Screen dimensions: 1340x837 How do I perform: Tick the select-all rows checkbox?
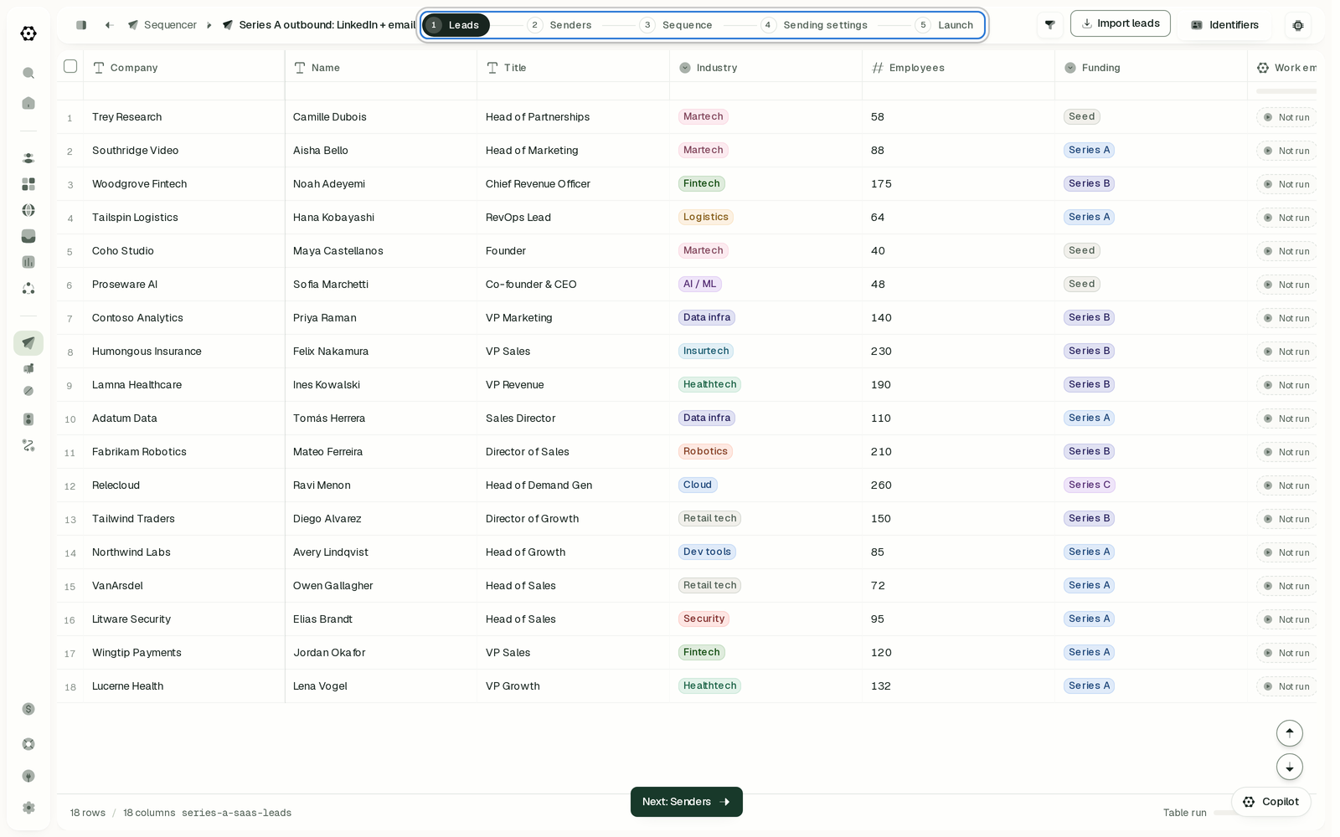click(70, 66)
